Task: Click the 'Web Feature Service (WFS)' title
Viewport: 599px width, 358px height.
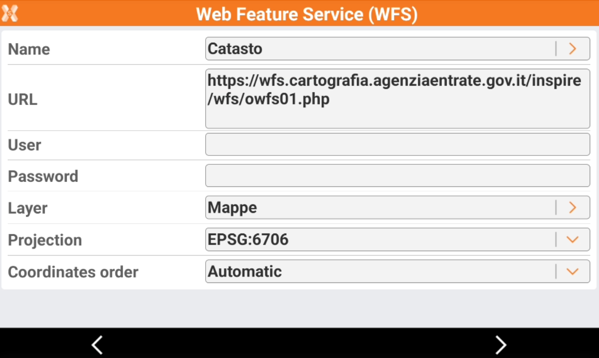Action: click(x=306, y=14)
